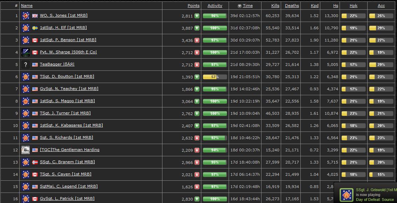Click Norwegian flag next to C. Branem

[35, 162]
